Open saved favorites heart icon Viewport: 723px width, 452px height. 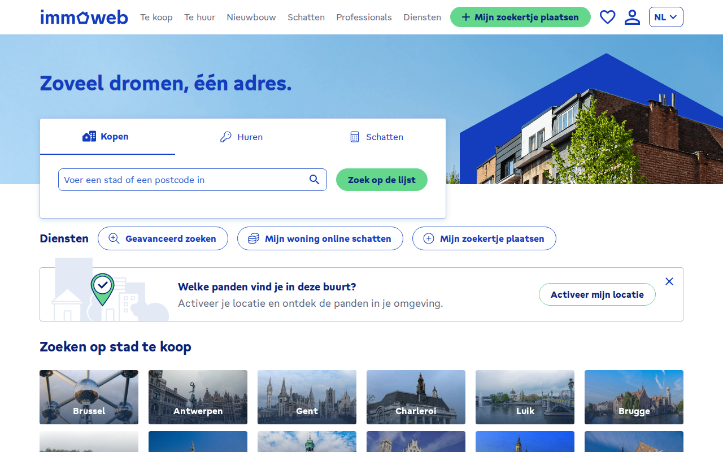coord(607,17)
